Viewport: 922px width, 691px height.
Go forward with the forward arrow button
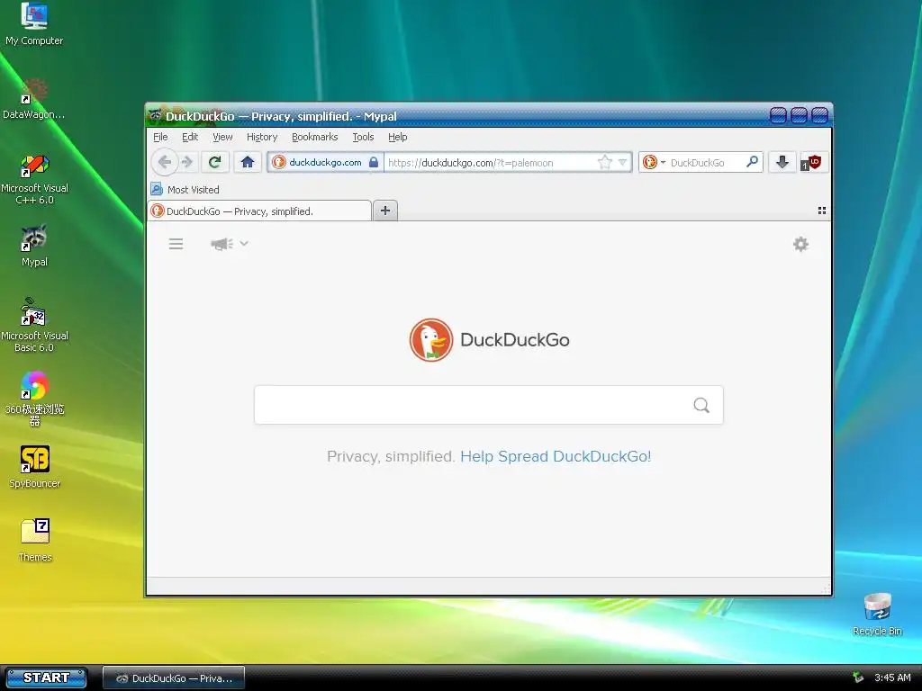[187, 162]
